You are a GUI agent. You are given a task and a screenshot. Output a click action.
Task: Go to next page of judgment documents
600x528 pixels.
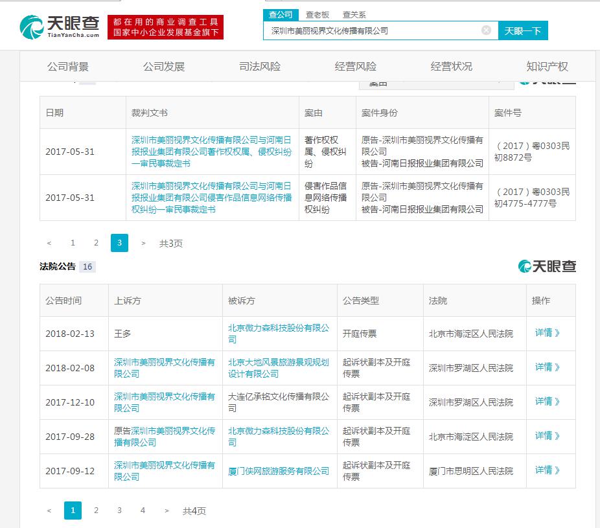143,243
